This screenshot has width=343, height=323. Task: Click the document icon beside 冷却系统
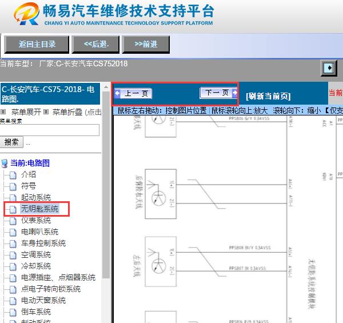(x=13, y=267)
